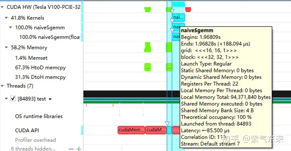291x151 pixels.
Task: Select the second green HtoD memcpy block
Action: (169, 67)
